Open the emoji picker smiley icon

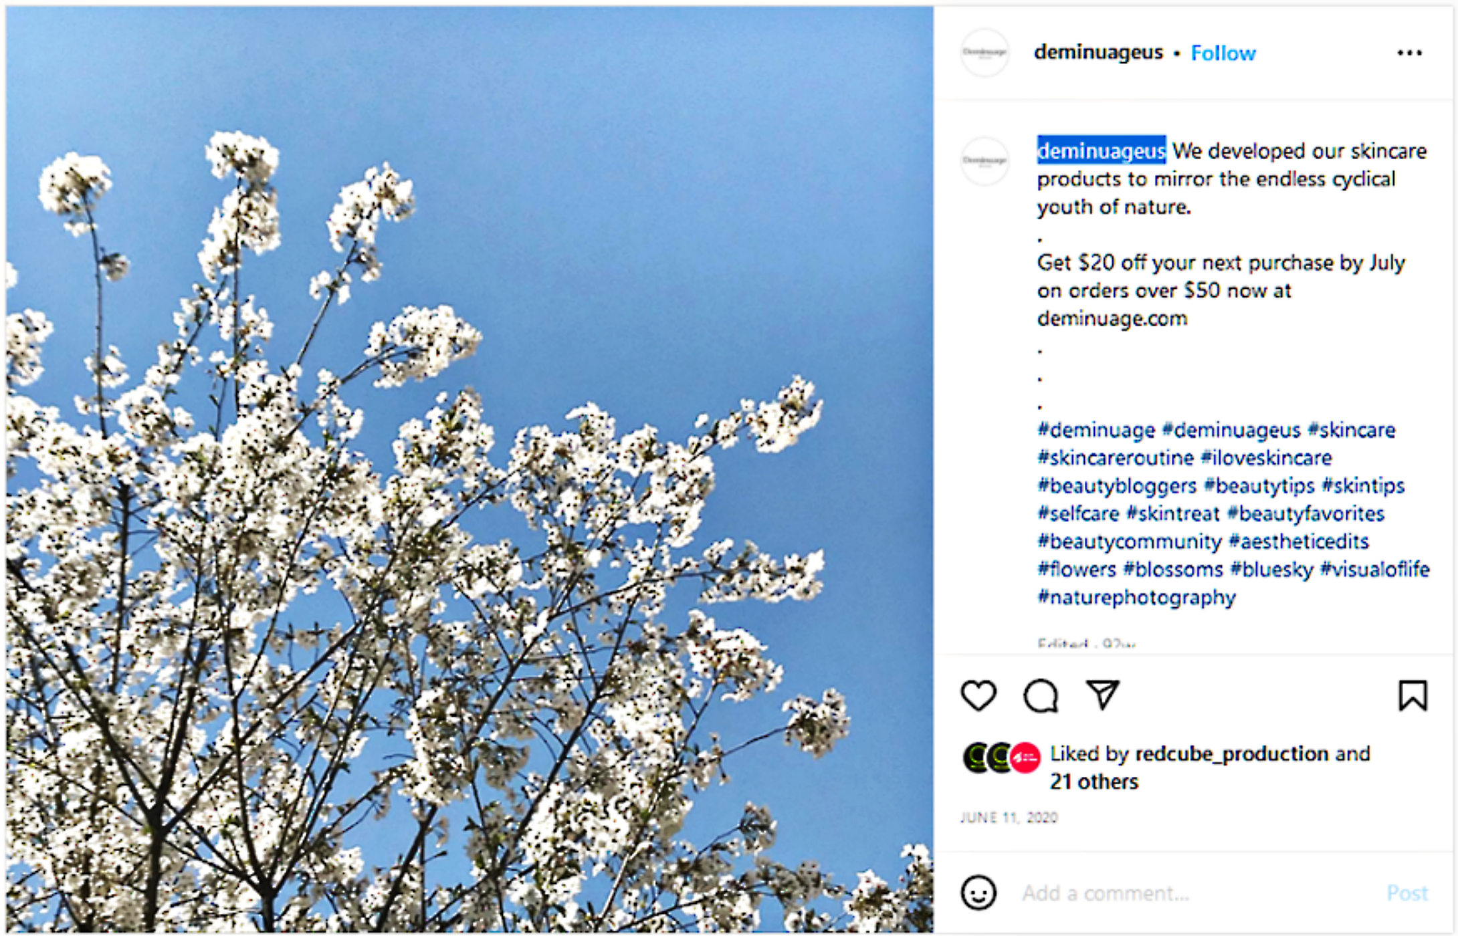click(x=978, y=893)
